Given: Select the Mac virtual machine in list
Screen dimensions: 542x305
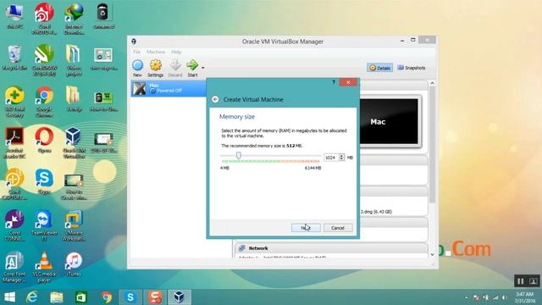Looking at the screenshot, I should [169, 88].
